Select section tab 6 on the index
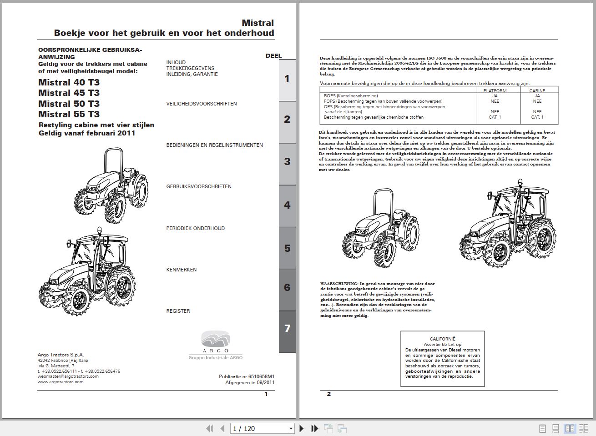This screenshot has height=436, width=596. 287,290
